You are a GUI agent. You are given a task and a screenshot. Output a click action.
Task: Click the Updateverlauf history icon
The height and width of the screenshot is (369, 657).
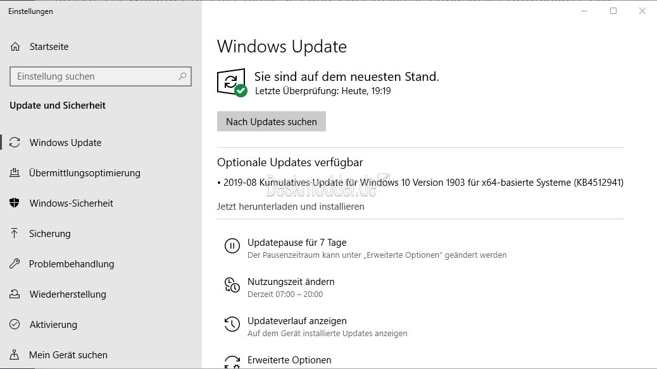[232, 324]
